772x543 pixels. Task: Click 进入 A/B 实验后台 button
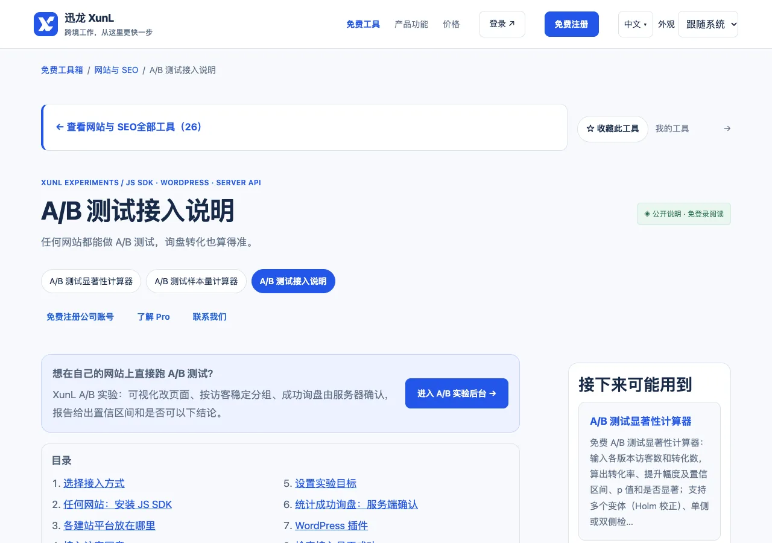pyautogui.click(x=457, y=393)
